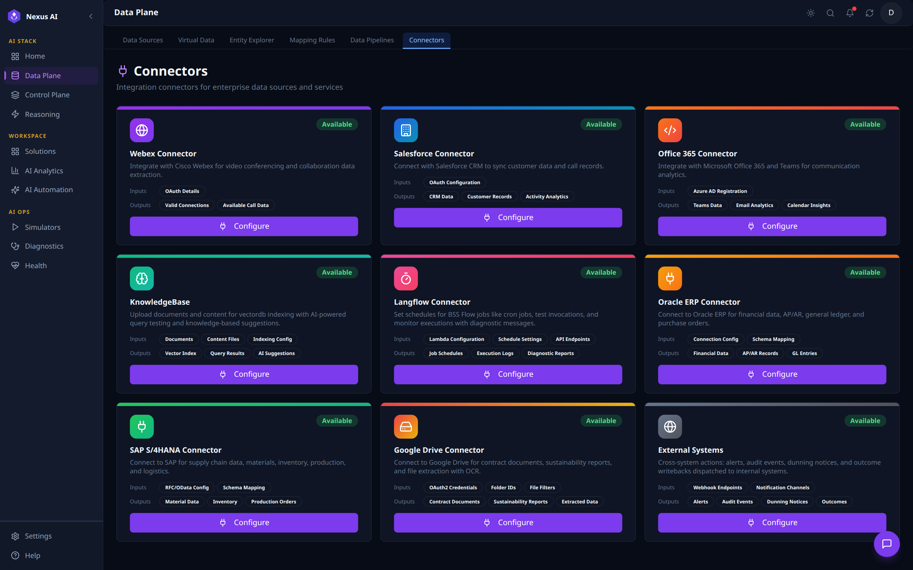Select Data Plane in the sidebar
The width and height of the screenshot is (913, 570).
pos(51,75)
